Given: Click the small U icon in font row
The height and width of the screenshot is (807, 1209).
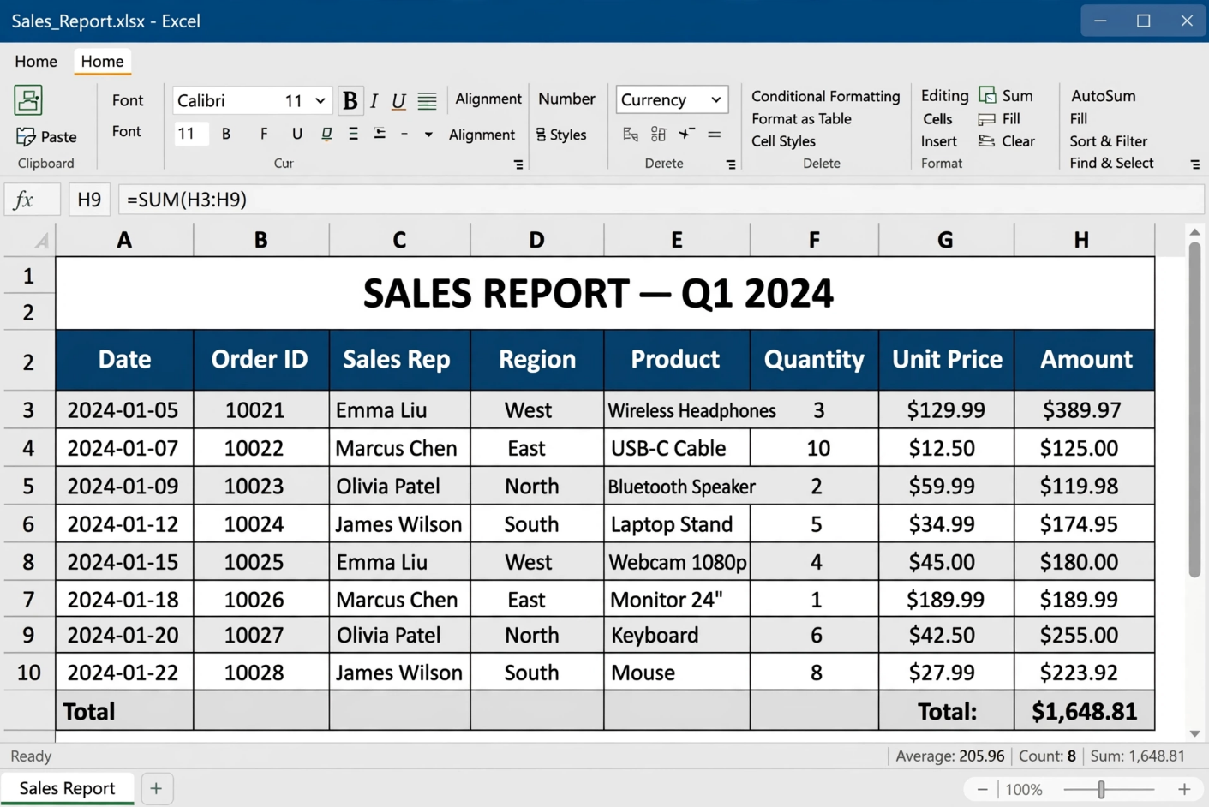Looking at the screenshot, I should click(x=296, y=134).
